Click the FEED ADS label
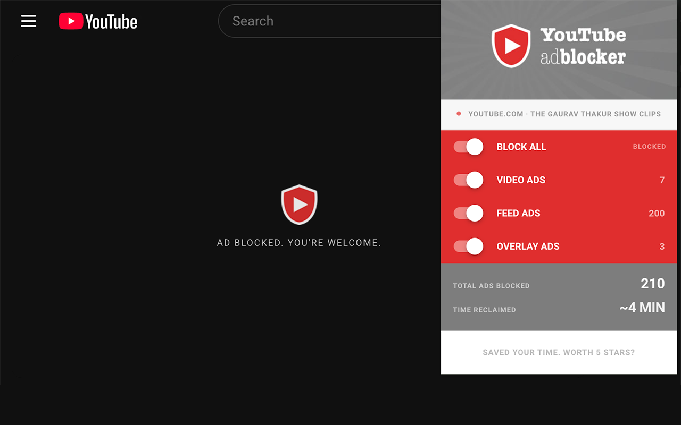 [518, 213]
